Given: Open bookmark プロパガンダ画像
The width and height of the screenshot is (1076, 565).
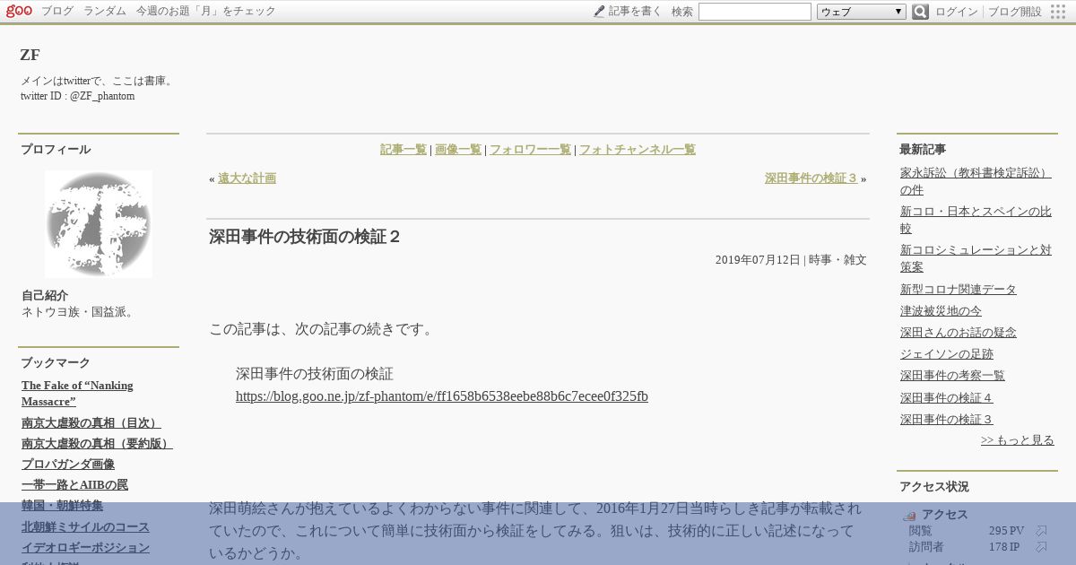Looking at the screenshot, I should tap(68, 465).
